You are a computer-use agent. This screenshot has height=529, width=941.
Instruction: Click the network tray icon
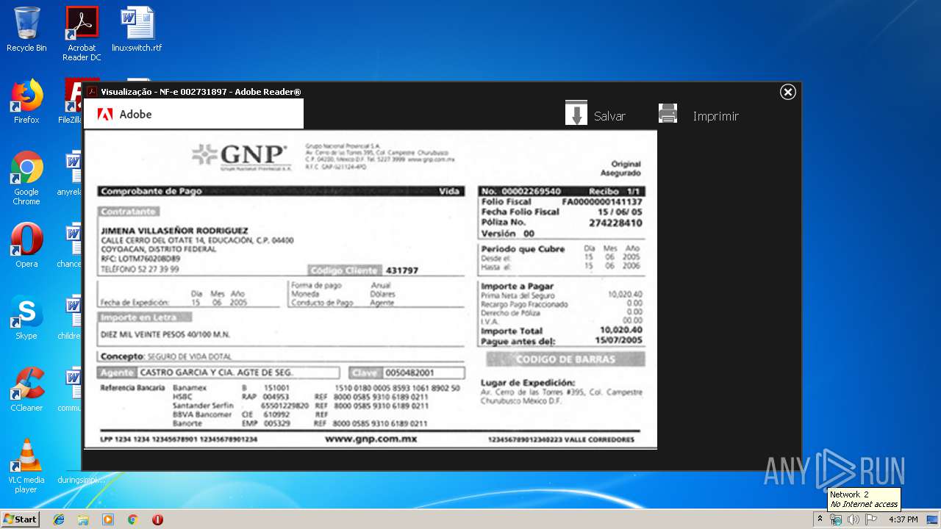[x=836, y=519]
